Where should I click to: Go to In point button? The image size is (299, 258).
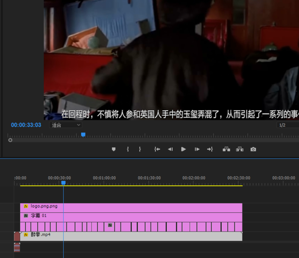pyautogui.click(x=157, y=149)
